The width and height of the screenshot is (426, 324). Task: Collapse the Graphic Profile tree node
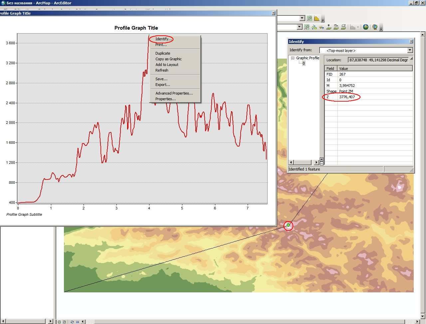pos(293,58)
